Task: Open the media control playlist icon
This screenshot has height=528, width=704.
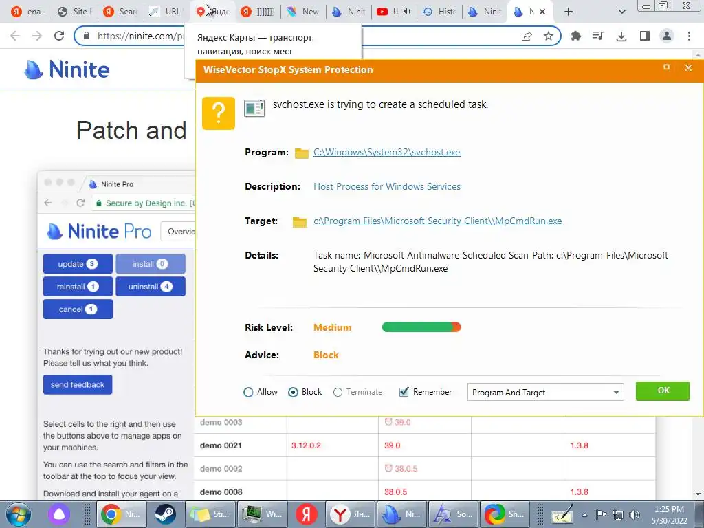Action: pyautogui.click(x=597, y=36)
